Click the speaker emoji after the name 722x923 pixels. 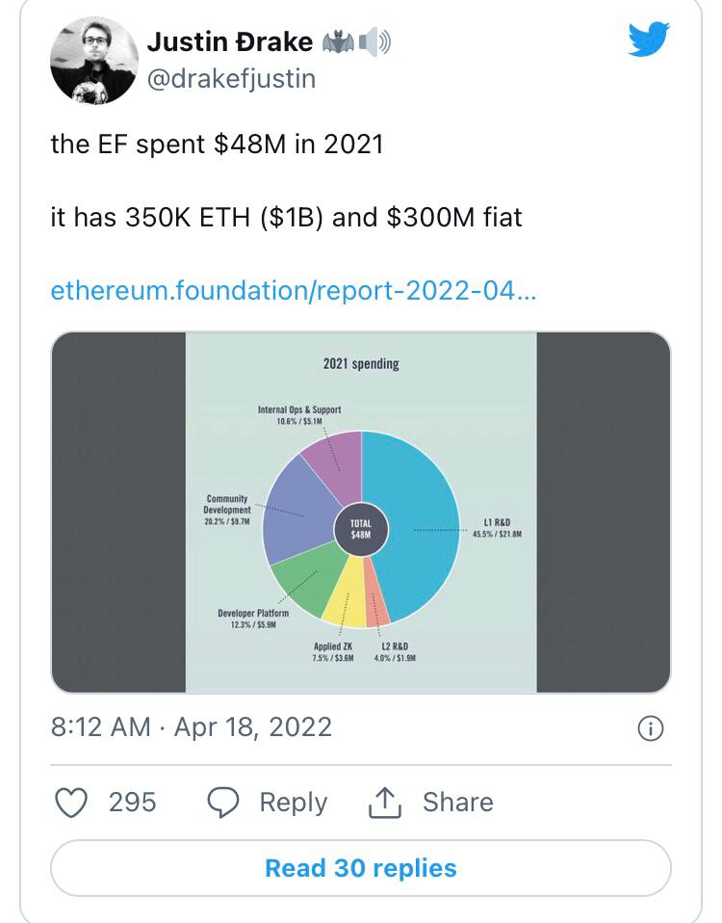point(374,42)
